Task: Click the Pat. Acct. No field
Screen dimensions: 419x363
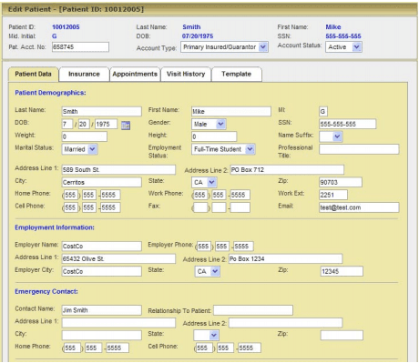Action: (x=80, y=47)
